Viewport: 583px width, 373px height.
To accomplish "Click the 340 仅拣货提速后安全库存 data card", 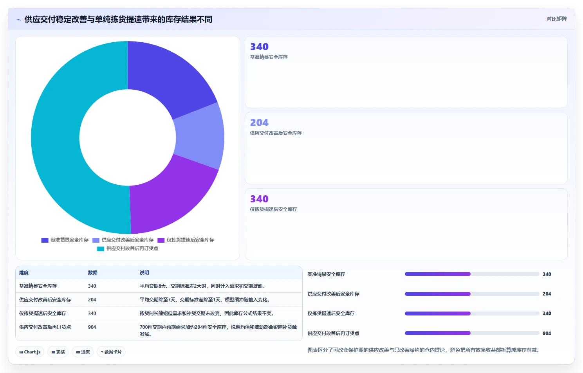I will [406, 224].
